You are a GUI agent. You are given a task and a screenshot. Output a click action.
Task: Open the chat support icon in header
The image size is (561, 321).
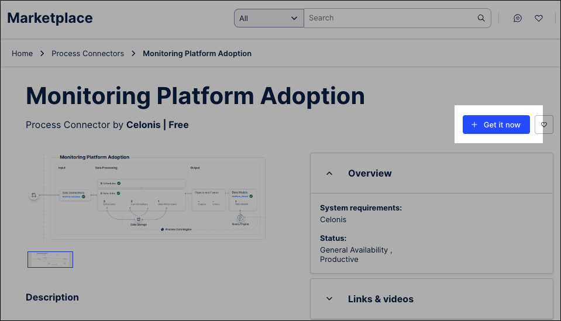click(518, 18)
